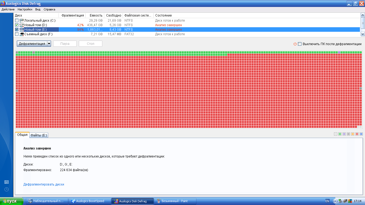
Task: Click the keyboard grid icon in the left sidebar
Action: 7,182
